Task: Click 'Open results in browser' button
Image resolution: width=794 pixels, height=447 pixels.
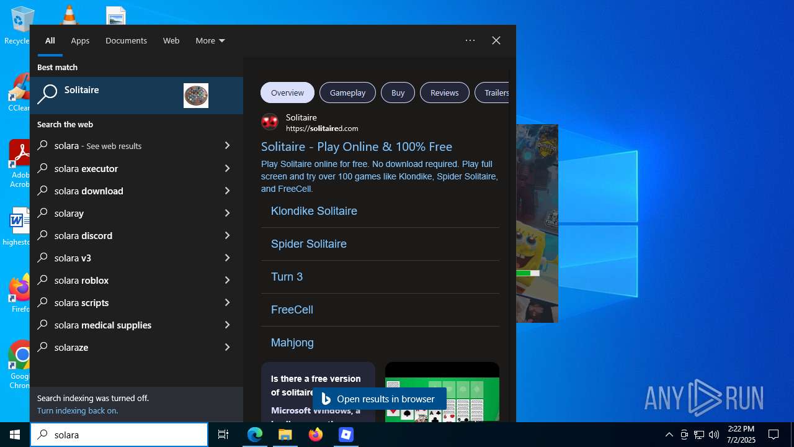Action: [x=379, y=399]
